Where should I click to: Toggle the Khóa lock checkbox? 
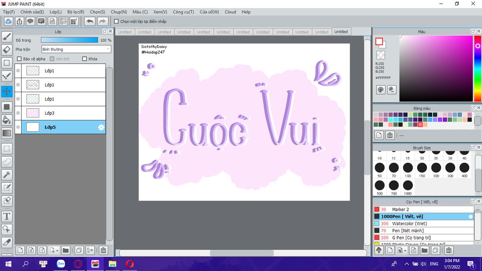(85, 59)
